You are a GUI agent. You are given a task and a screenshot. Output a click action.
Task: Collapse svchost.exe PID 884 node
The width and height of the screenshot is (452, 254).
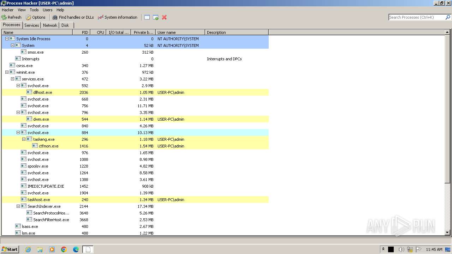click(18, 133)
